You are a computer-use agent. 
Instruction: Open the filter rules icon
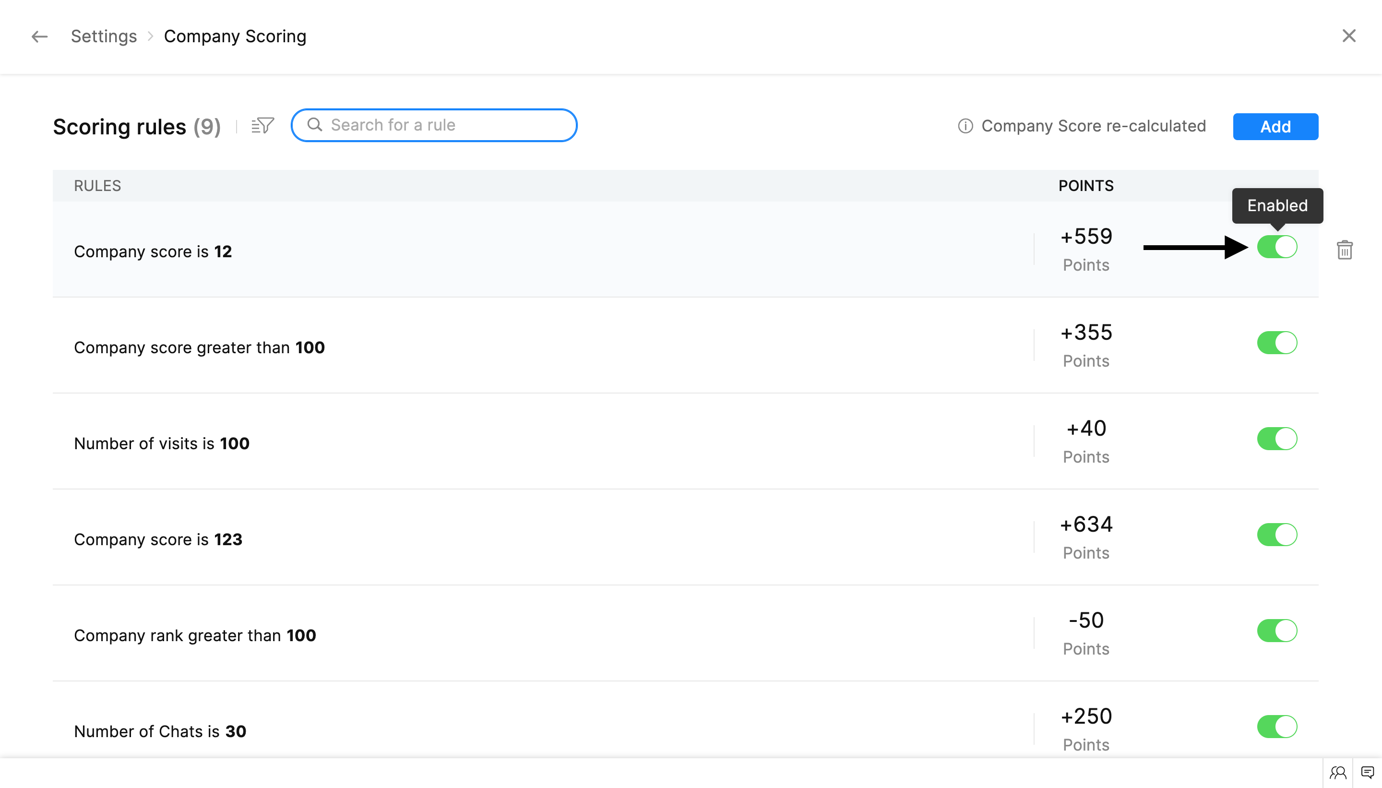pyautogui.click(x=262, y=126)
